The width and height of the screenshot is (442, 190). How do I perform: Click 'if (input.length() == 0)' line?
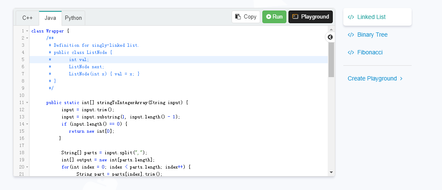[95, 124]
